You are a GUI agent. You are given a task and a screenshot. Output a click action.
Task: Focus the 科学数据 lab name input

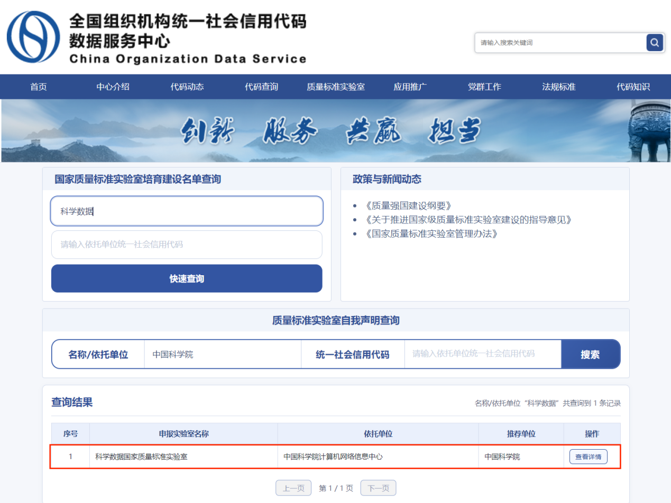[x=187, y=211]
